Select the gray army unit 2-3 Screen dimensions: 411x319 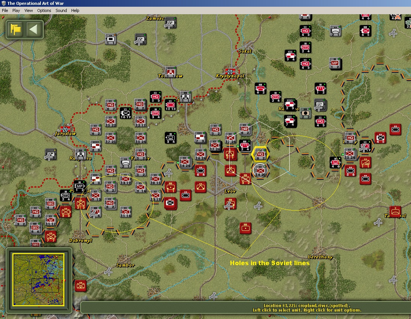pos(96,146)
